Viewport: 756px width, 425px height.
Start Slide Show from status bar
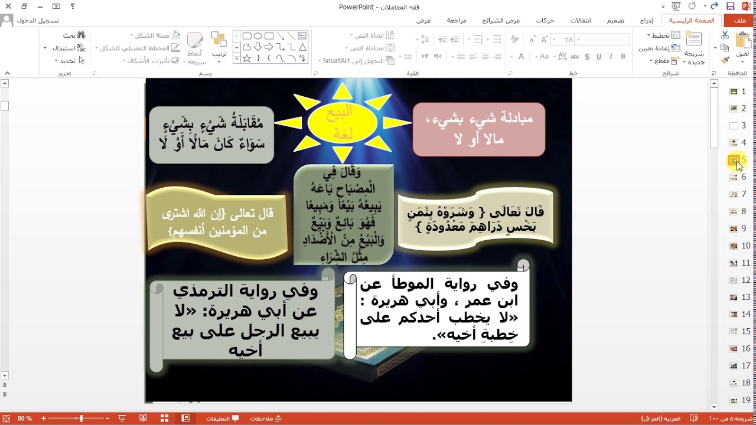tap(122, 418)
